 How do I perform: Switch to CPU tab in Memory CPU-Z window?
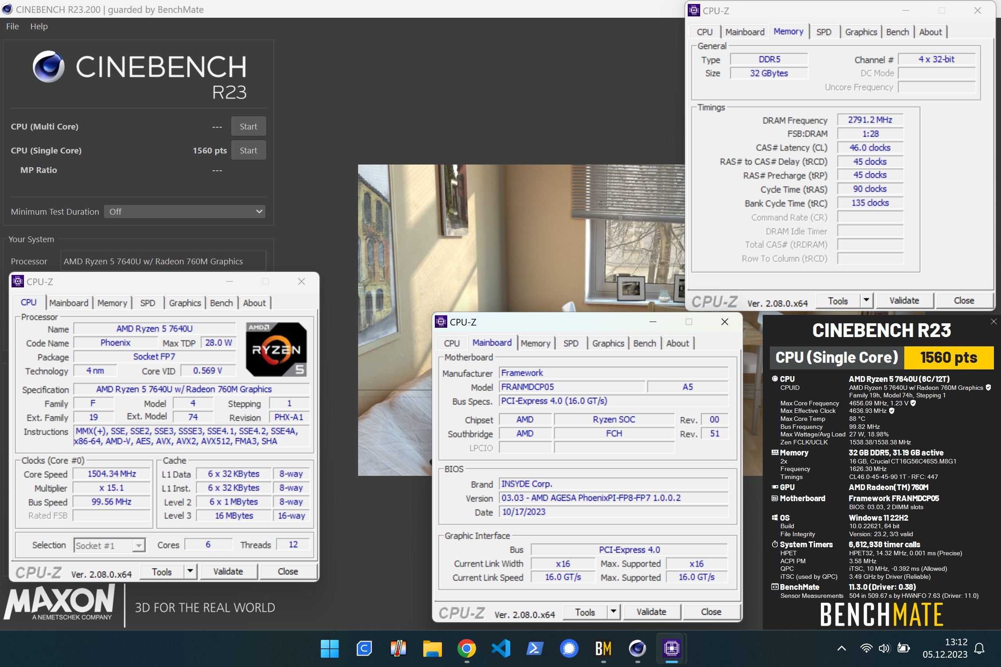click(x=705, y=32)
